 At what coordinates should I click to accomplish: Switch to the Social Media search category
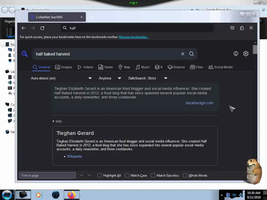click(x=220, y=67)
